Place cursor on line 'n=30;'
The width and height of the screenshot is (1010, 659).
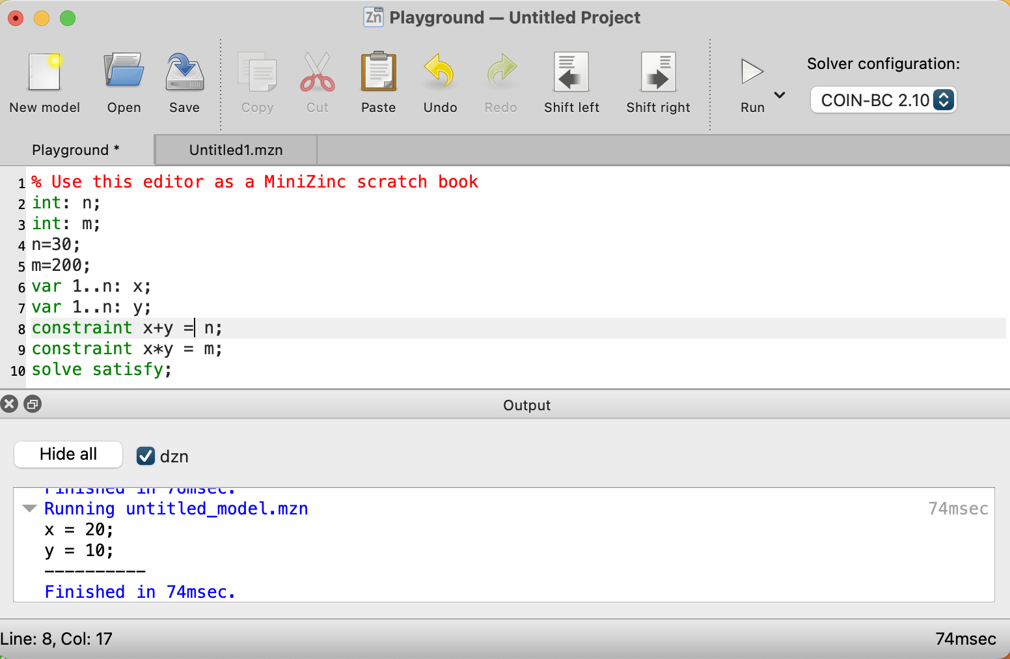click(x=56, y=245)
